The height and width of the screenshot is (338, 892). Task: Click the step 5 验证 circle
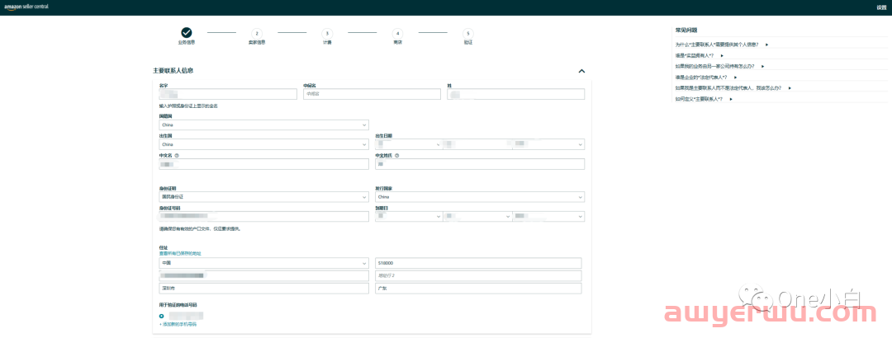point(467,33)
